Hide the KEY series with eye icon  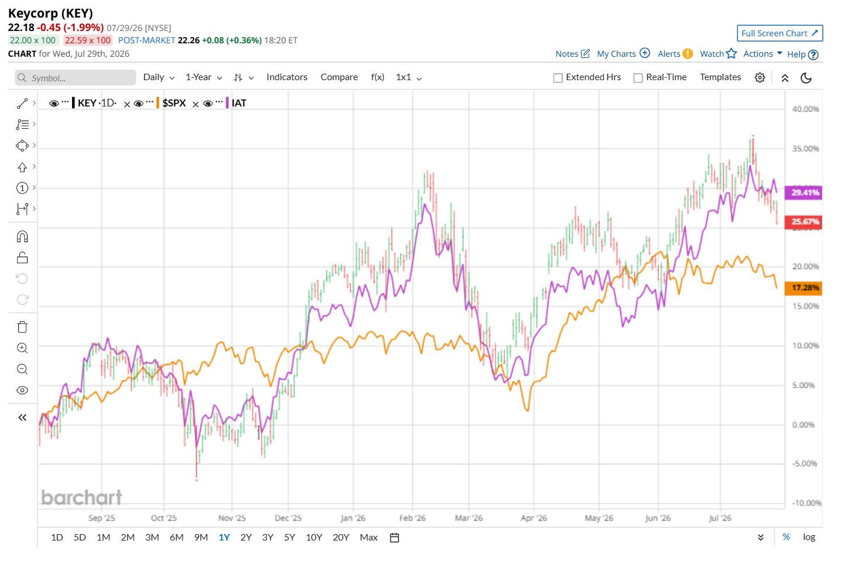54,104
